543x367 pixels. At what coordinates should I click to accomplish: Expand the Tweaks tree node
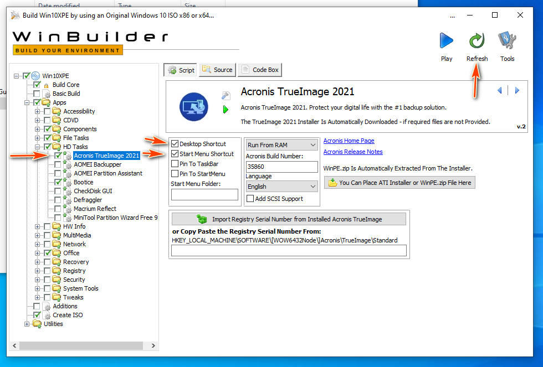tap(37, 297)
